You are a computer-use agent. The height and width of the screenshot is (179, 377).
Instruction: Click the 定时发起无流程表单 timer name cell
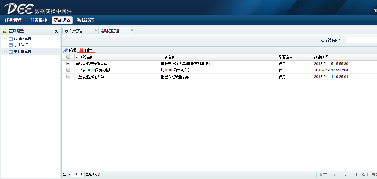(x=91, y=64)
